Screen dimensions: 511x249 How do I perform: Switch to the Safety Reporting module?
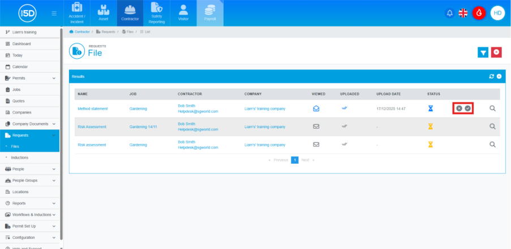pyautogui.click(x=157, y=13)
